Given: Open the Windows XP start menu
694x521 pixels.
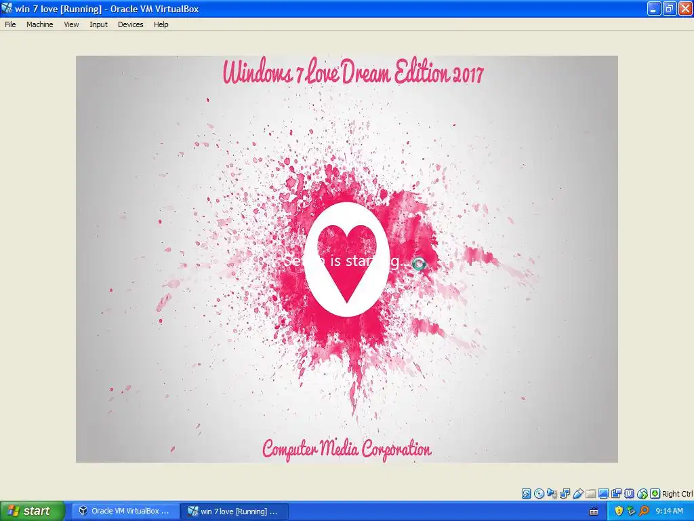Looking at the screenshot, I should point(32,511).
